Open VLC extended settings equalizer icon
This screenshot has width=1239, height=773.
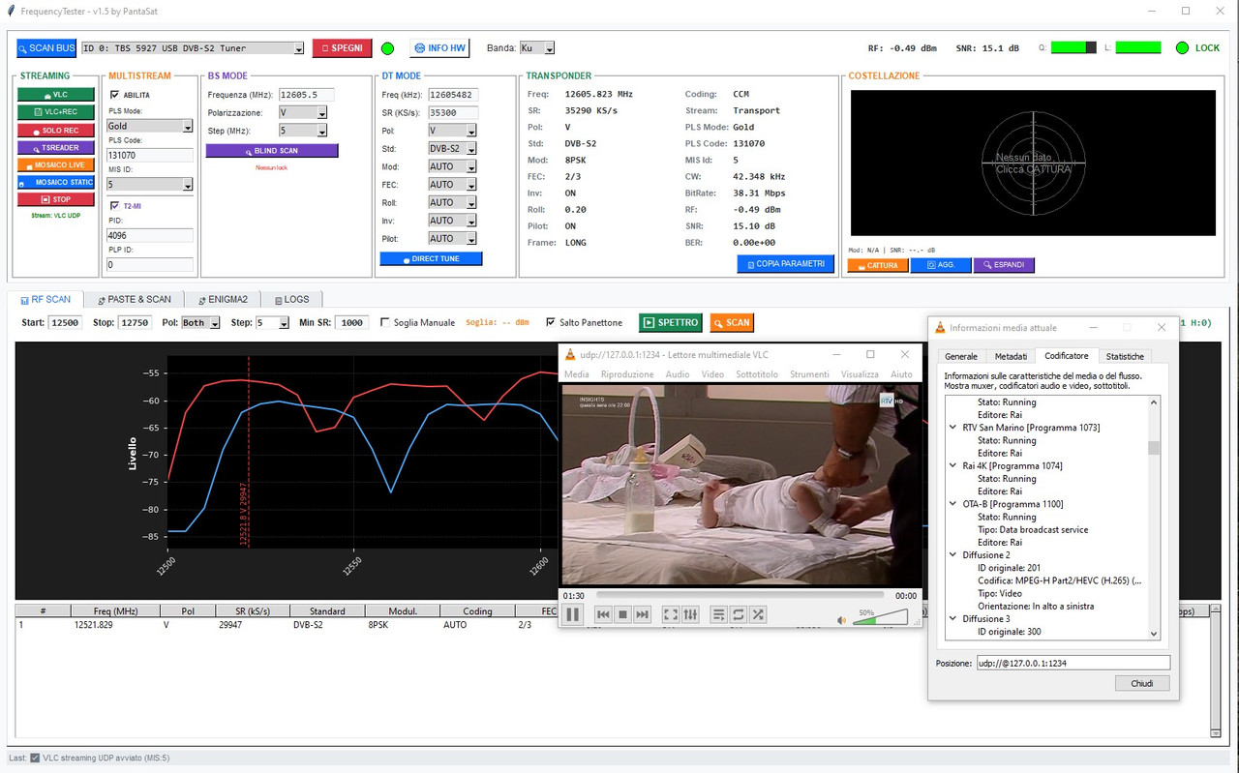(x=690, y=614)
